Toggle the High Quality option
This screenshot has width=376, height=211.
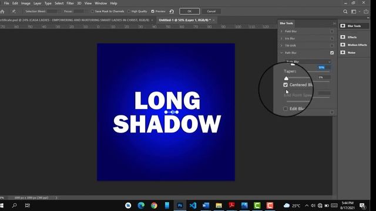click(x=129, y=11)
